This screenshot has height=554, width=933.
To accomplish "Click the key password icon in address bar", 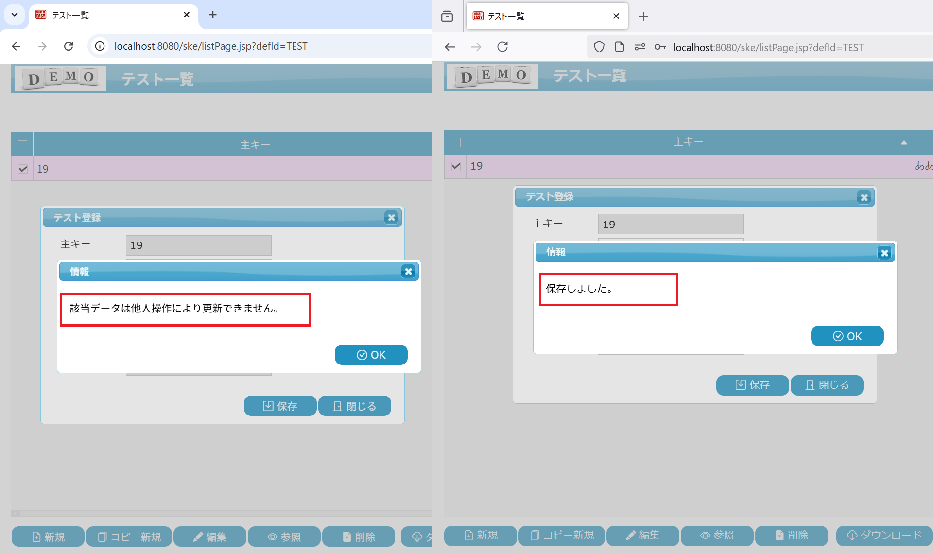I will [x=660, y=47].
